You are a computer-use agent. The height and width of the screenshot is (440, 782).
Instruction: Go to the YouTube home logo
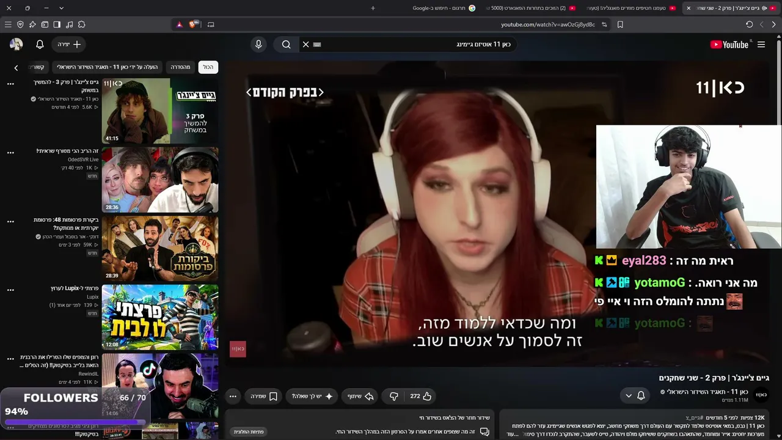pyautogui.click(x=729, y=45)
